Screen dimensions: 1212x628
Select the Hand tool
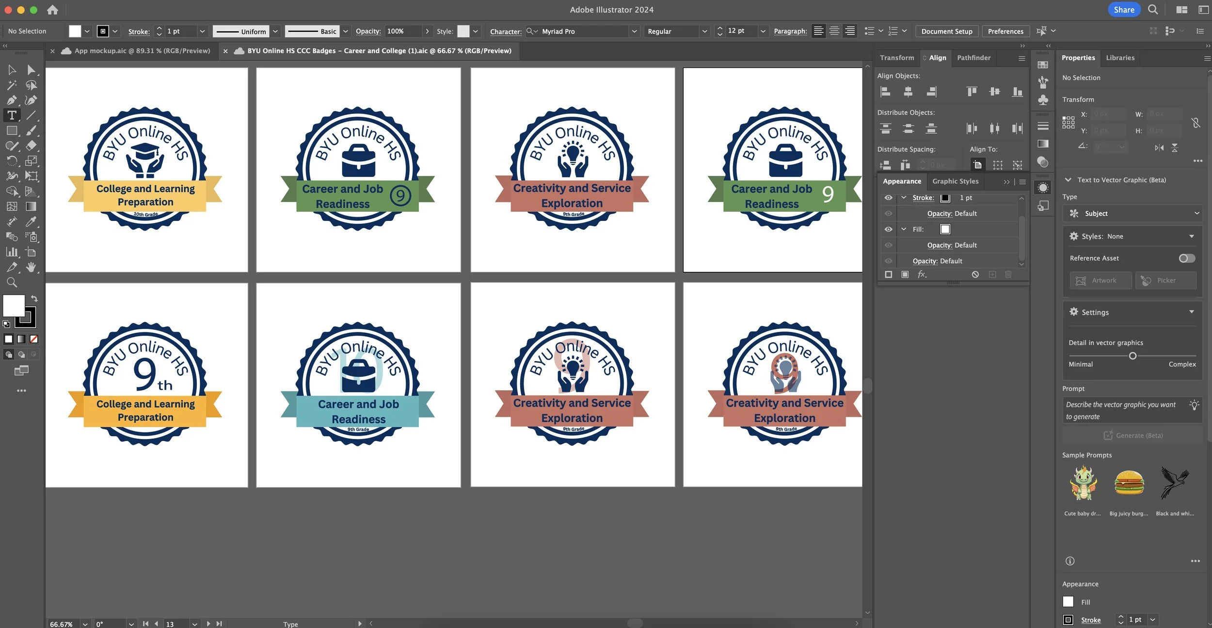[x=32, y=267]
